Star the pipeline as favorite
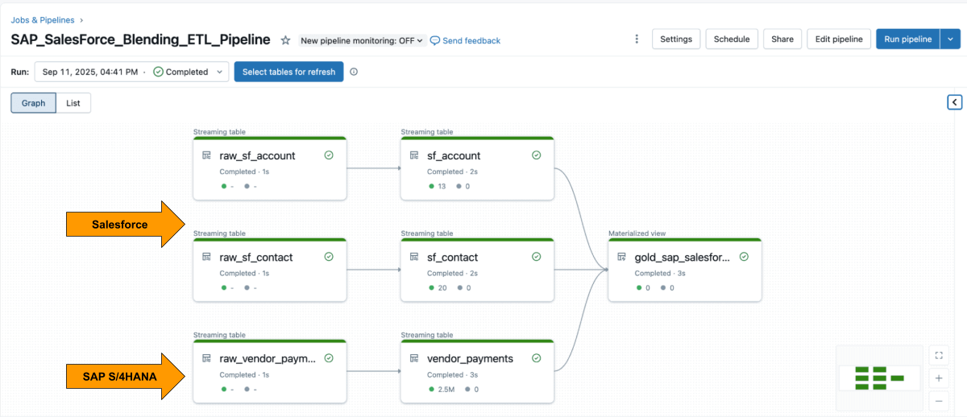 click(x=285, y=40)
